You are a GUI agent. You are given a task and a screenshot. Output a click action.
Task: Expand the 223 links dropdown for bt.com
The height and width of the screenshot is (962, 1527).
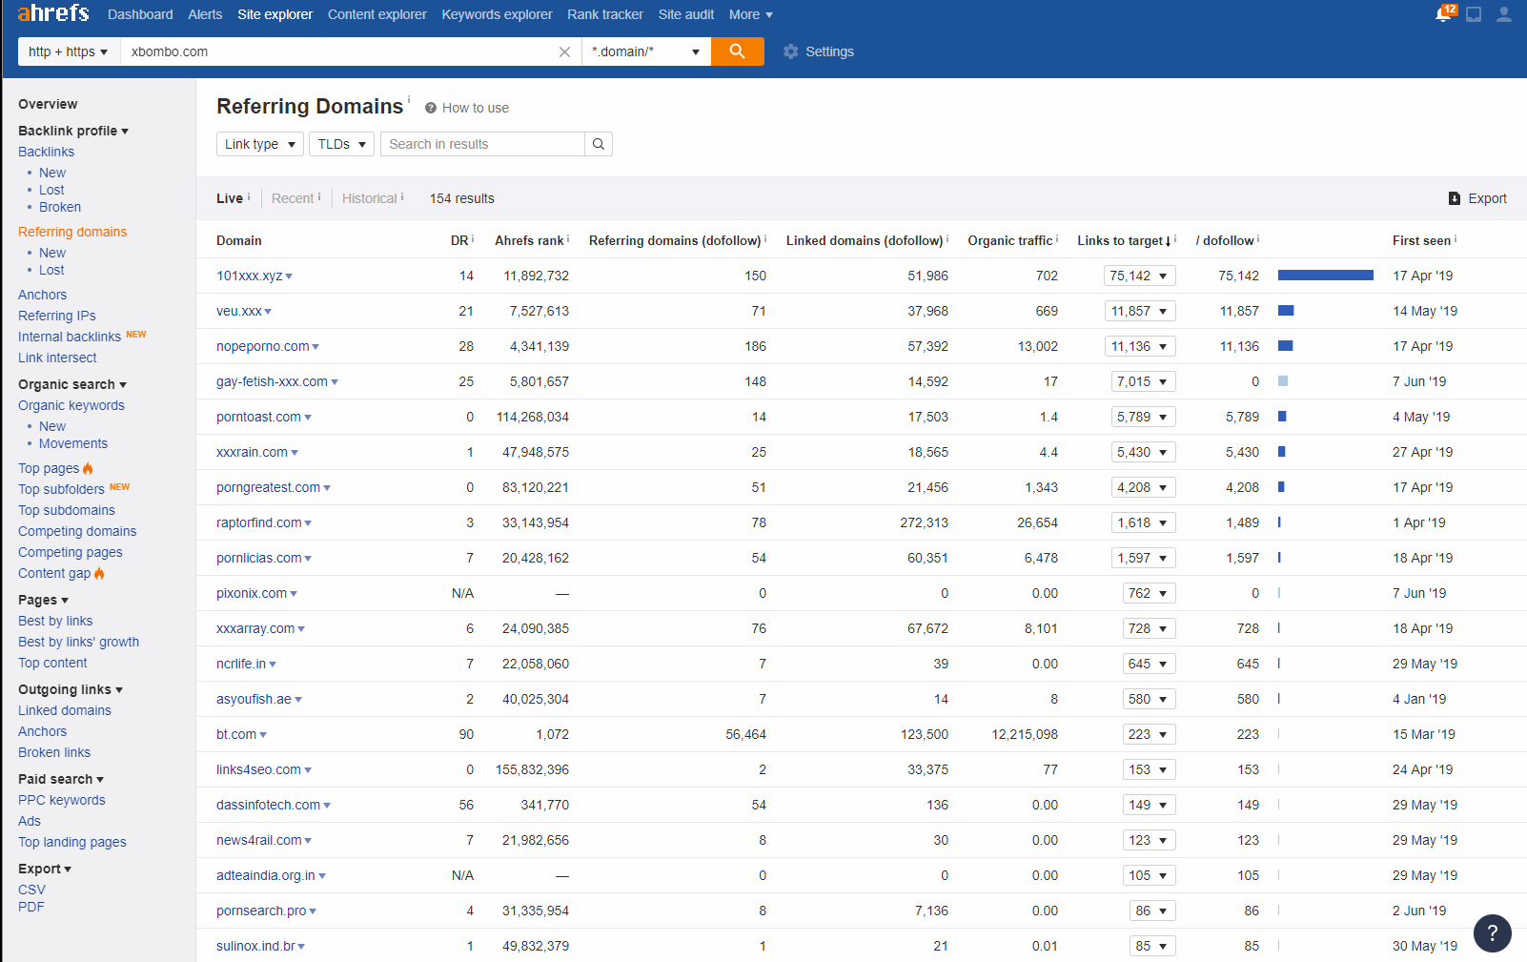[1149, 734]
